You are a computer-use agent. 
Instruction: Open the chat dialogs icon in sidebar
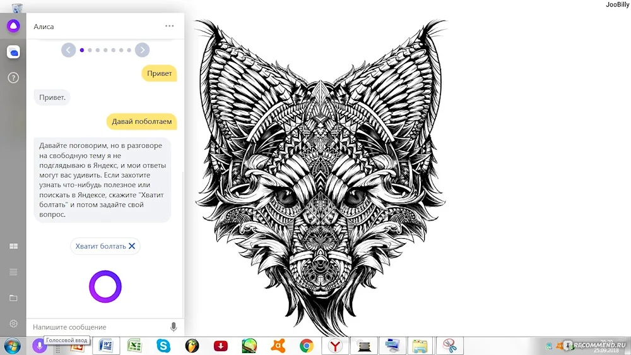coord(13,52)
